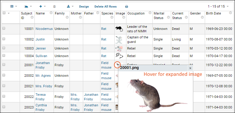Open the charts and reports icon
The height and width of the screenshot is (113, 235).
[26, 6]
